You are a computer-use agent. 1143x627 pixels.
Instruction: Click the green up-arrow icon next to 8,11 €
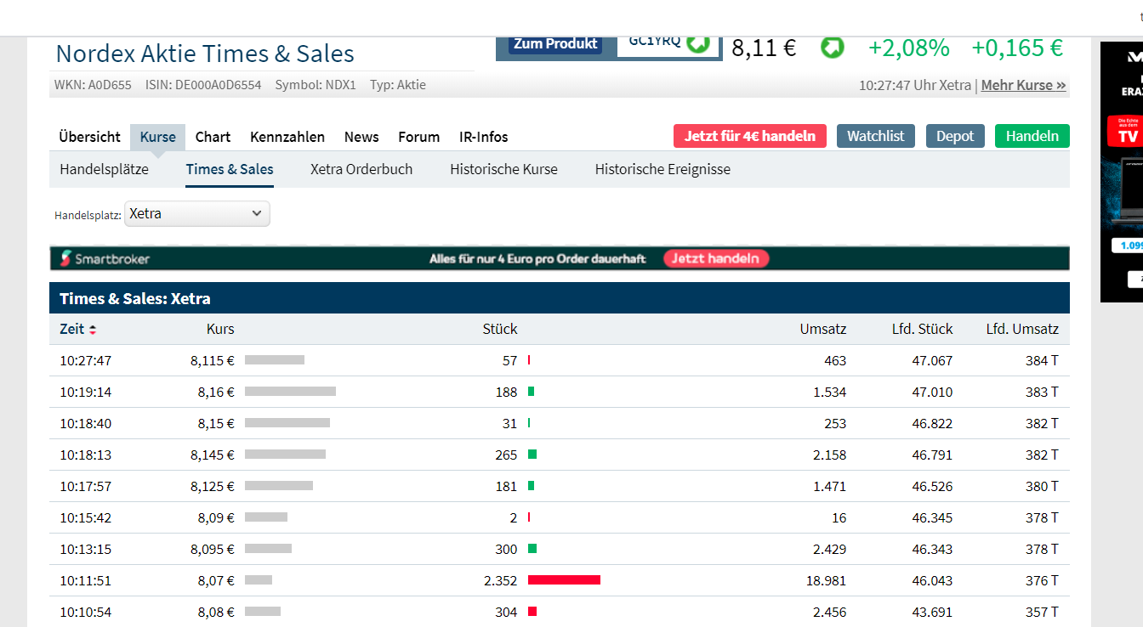tap(832, 48)
